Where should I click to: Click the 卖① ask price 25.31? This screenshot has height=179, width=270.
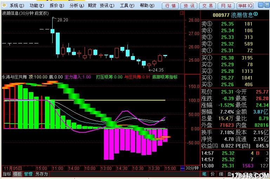click(227, 51)
